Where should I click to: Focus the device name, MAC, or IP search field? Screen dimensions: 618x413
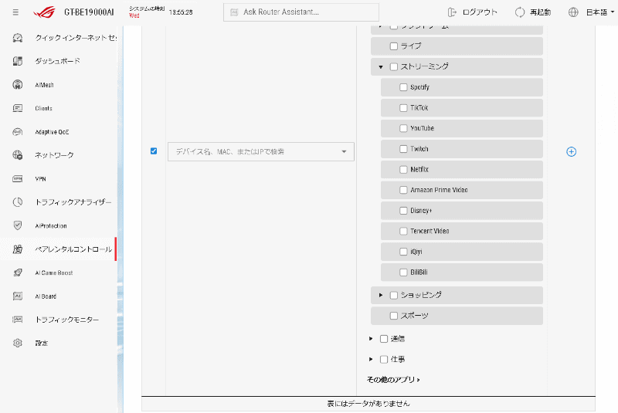point(261,151)
